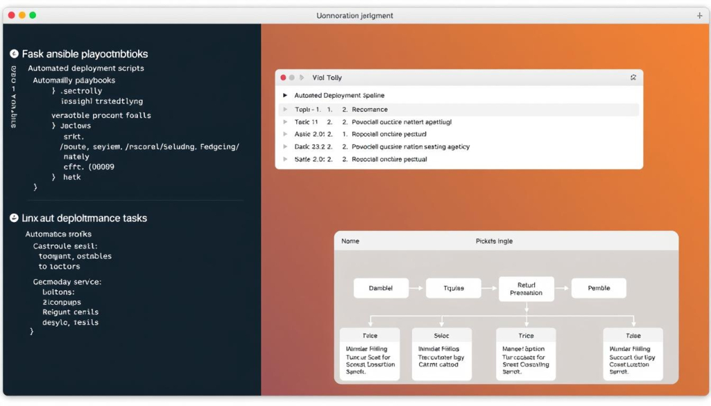Expand the "Dack 23.2" row
The width and height of the screenshot is (711, 406).
pyautogui.click(x=285, y=146)
